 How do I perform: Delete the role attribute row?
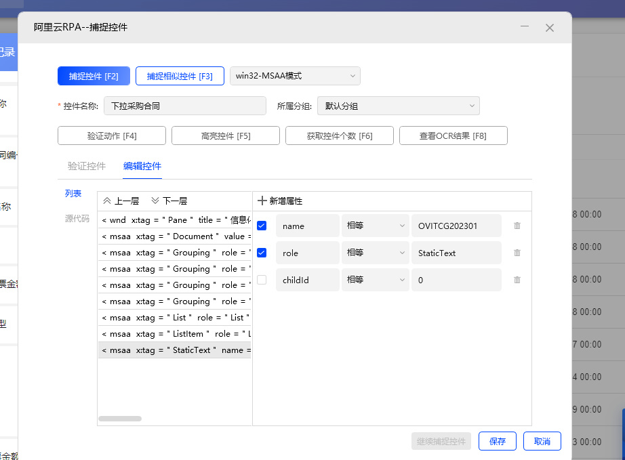coord(517,253)
